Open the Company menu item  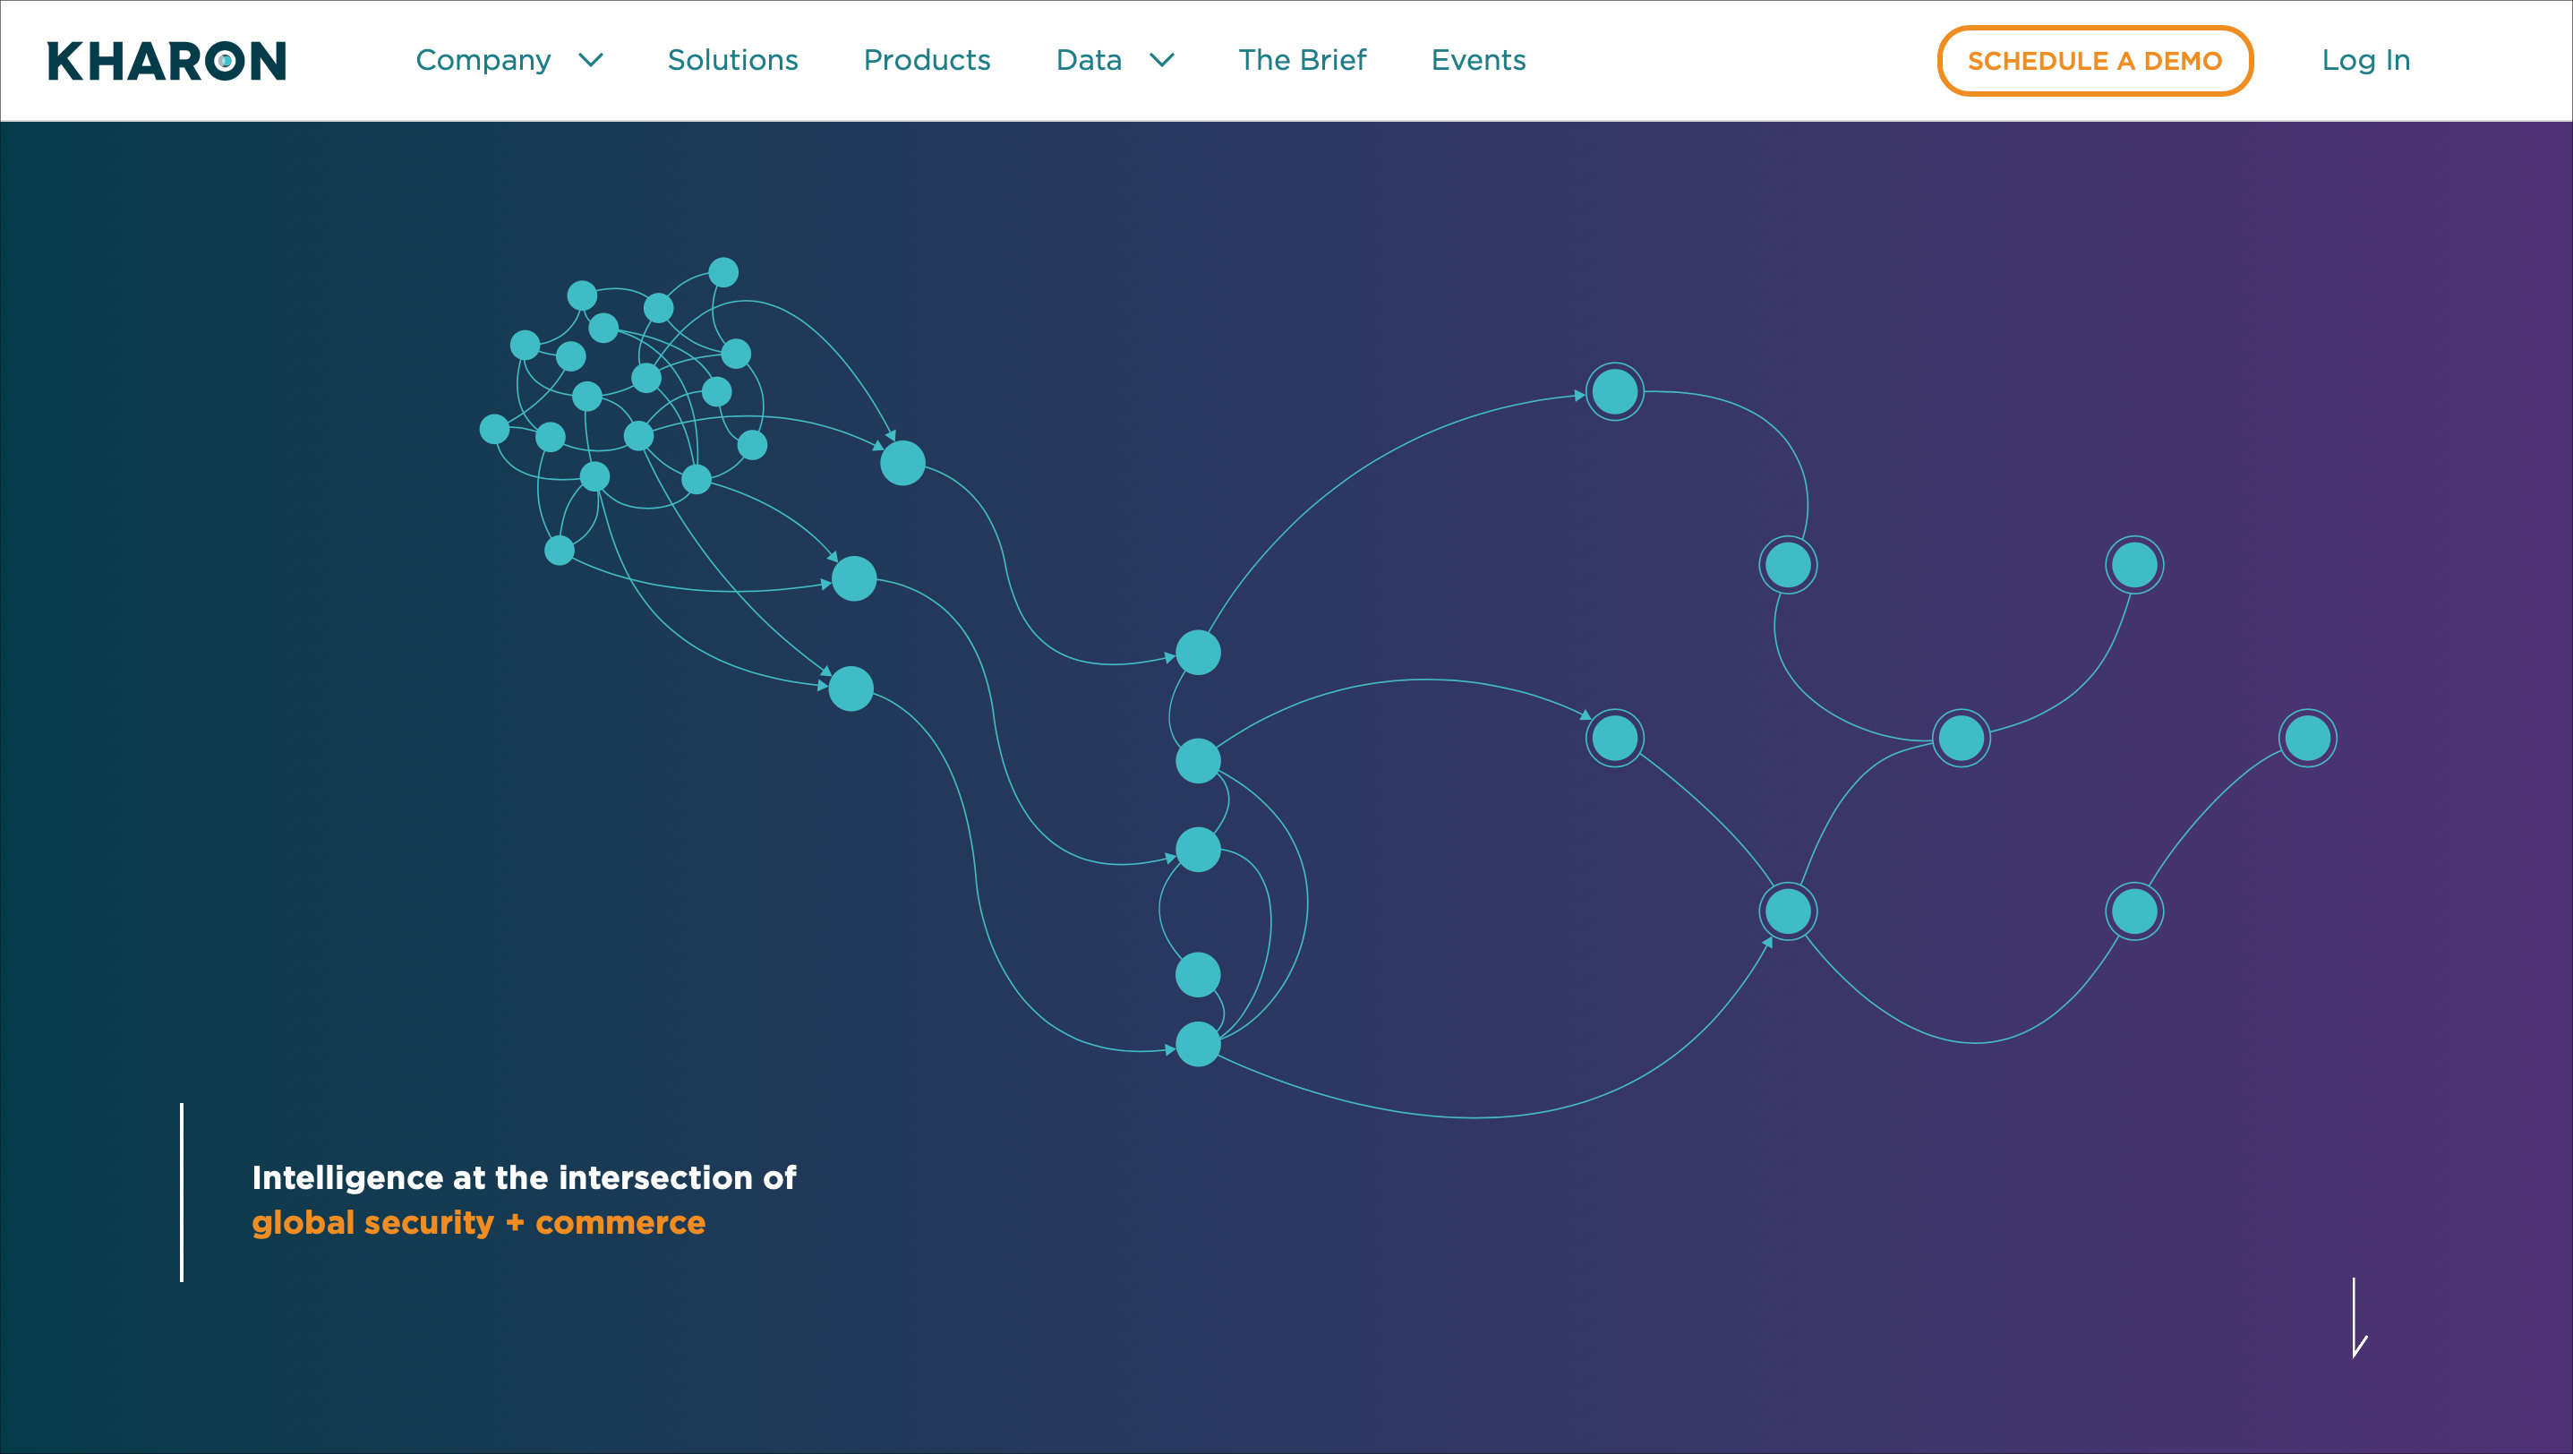pyautogui.click(x=483, y=61)
